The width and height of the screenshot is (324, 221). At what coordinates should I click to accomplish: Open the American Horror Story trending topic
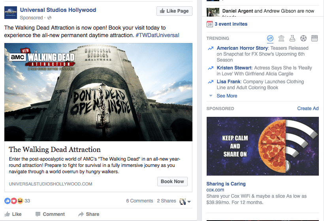(x=242, y=48)
